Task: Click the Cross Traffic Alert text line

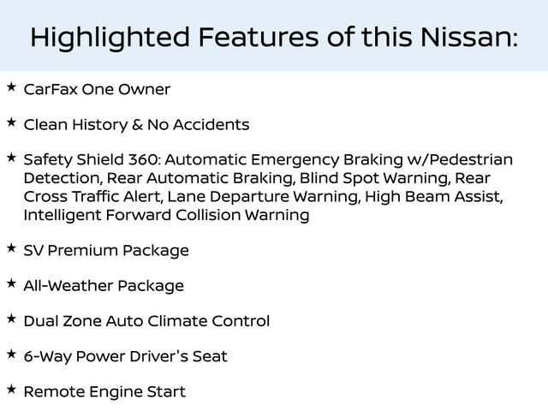Action: (263, 197)
